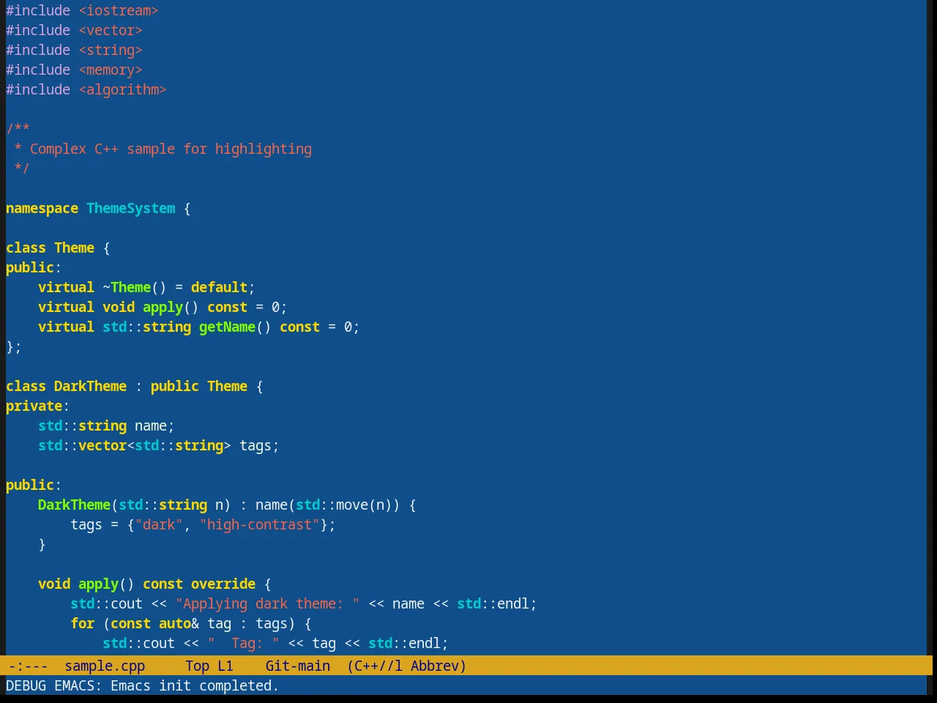
Task: Click on '<vector>' in include line
Action: tap(111, 30)
